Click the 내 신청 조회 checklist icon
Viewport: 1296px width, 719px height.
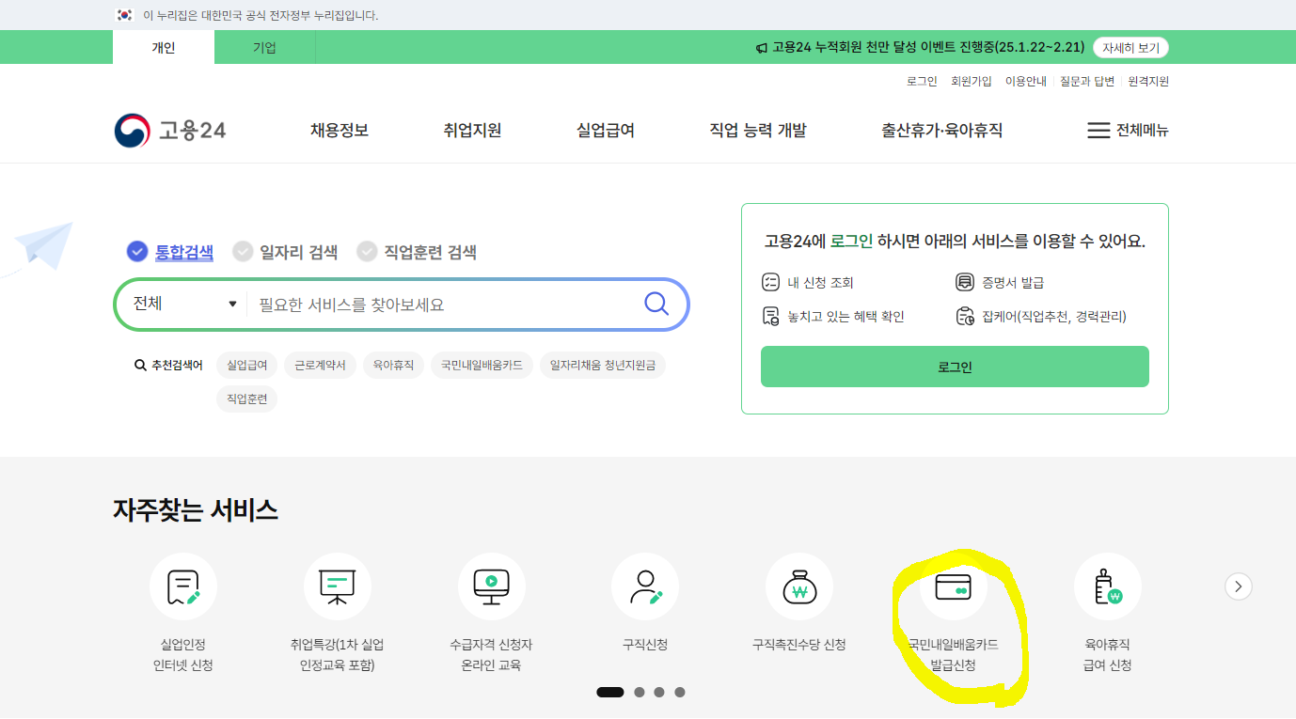(x=770, y=282)
